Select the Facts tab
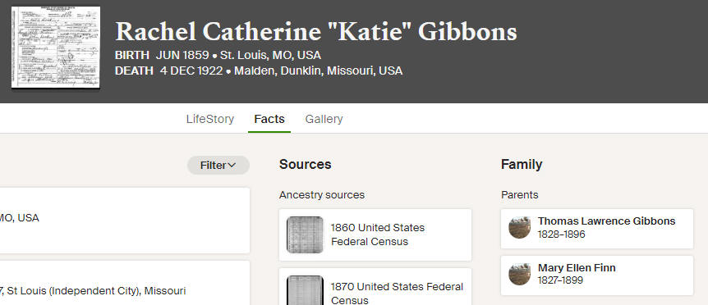708x305 pixels. click(x=269, y=119)
